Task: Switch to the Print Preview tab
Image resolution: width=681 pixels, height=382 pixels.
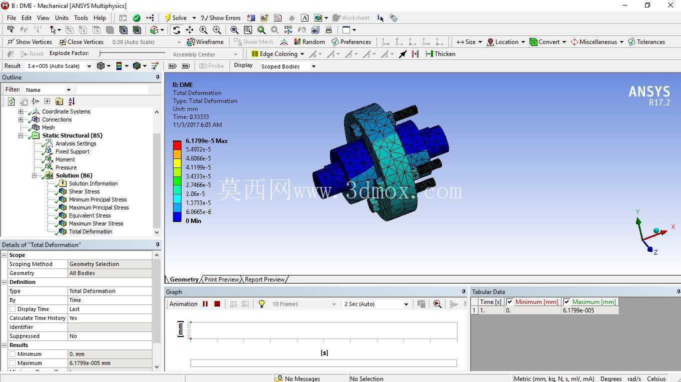Action: point(221,279)
